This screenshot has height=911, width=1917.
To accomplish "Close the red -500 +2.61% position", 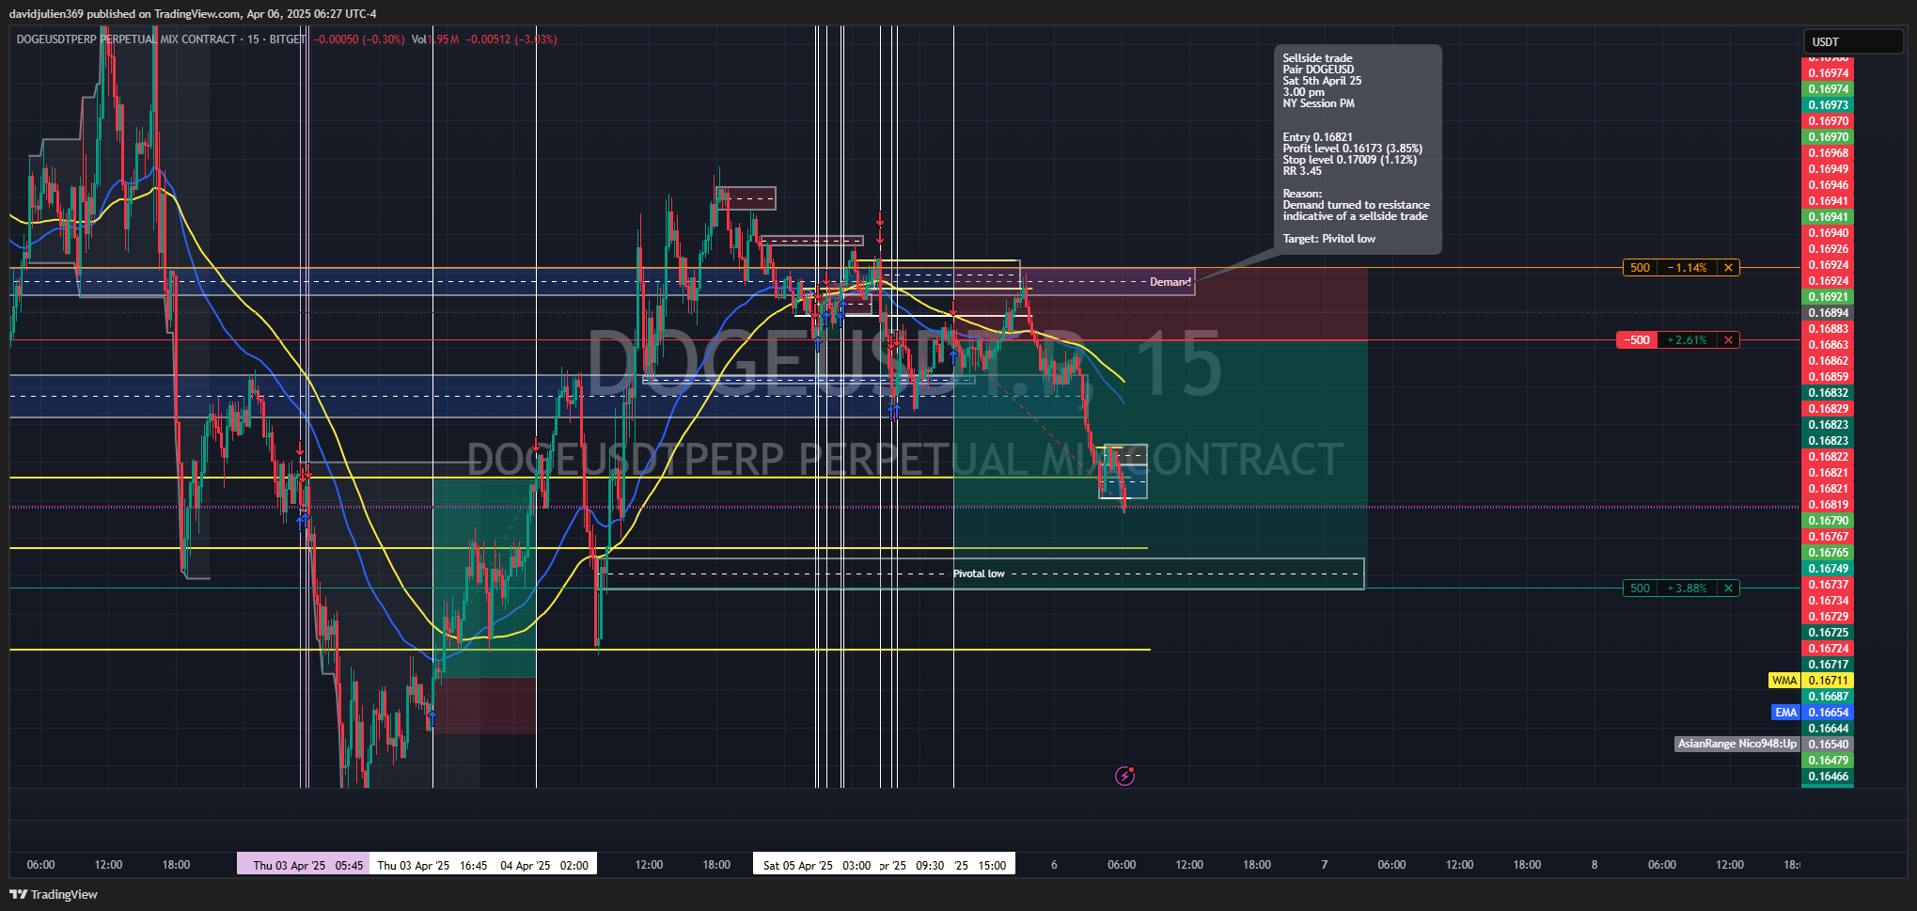I will (1728, 340).
